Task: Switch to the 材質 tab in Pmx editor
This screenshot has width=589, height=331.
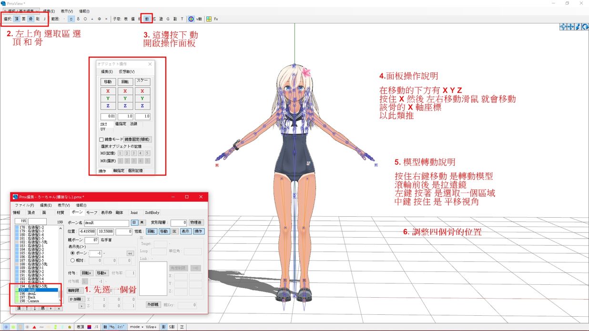Action: (x=61, y=212)
